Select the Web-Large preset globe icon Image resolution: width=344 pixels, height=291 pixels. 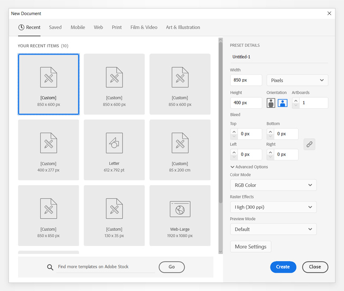180,209
